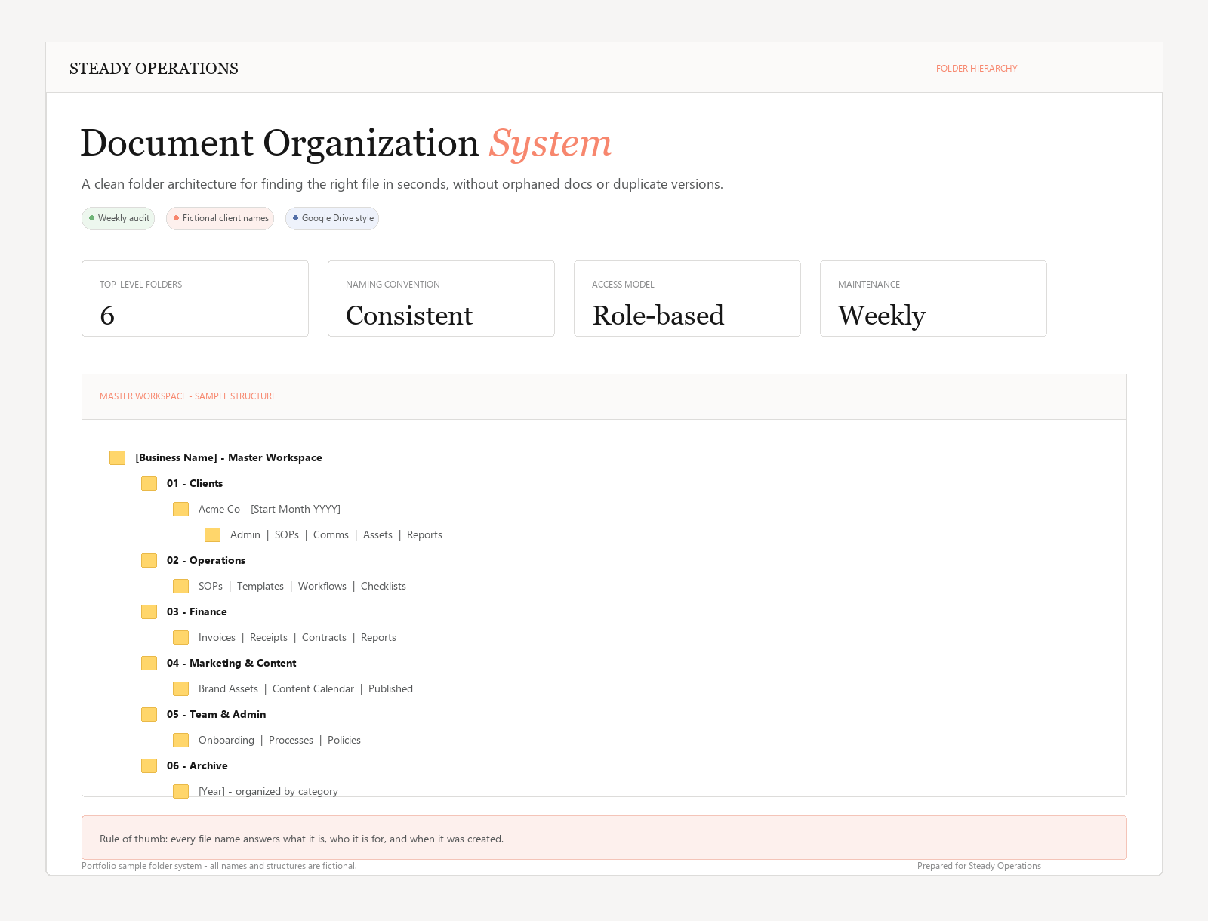Viewport: 1208px width, 921px height.
Task: Click 'Prepared for Steady Operations' footer text
Action: (979, 866)
